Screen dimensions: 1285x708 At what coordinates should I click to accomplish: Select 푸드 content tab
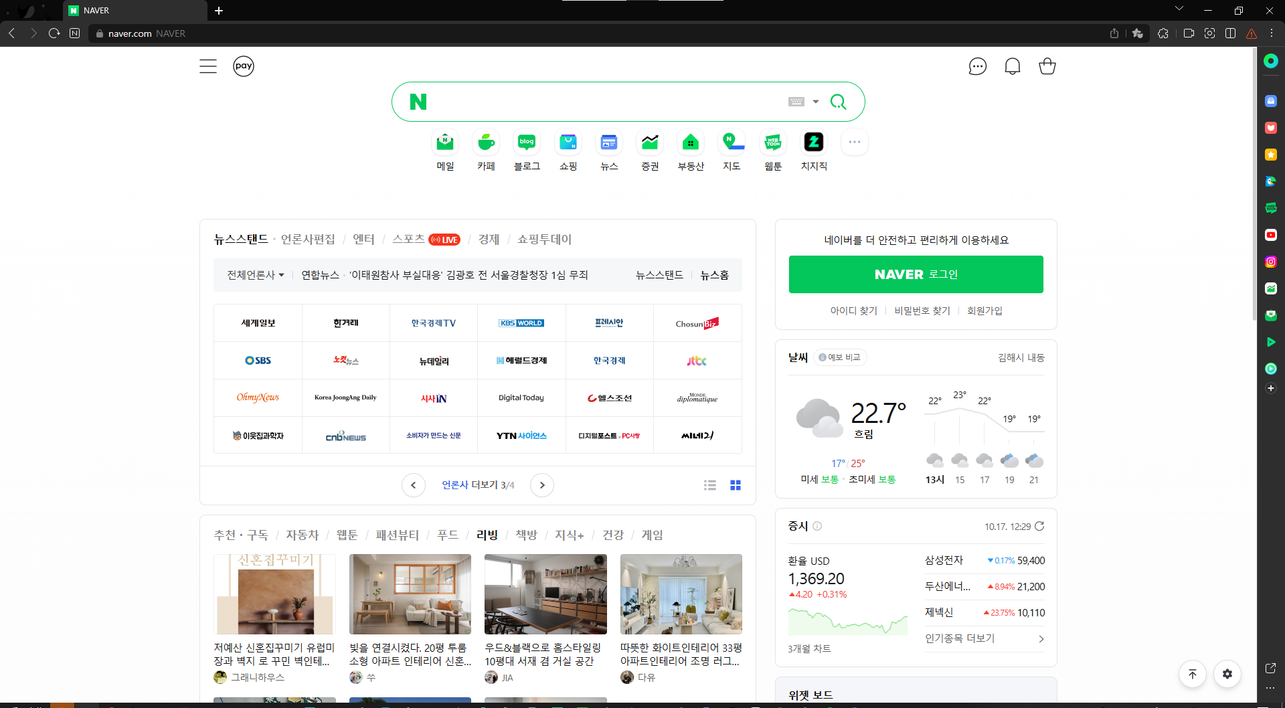448,535
